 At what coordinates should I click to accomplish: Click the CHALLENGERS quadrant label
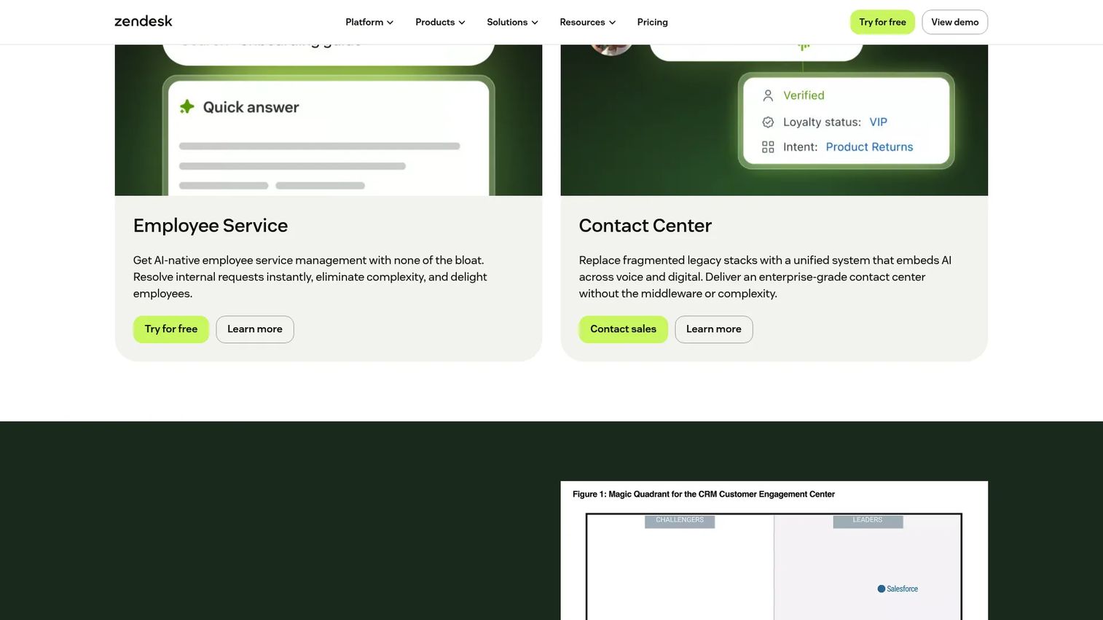[680, 520]
